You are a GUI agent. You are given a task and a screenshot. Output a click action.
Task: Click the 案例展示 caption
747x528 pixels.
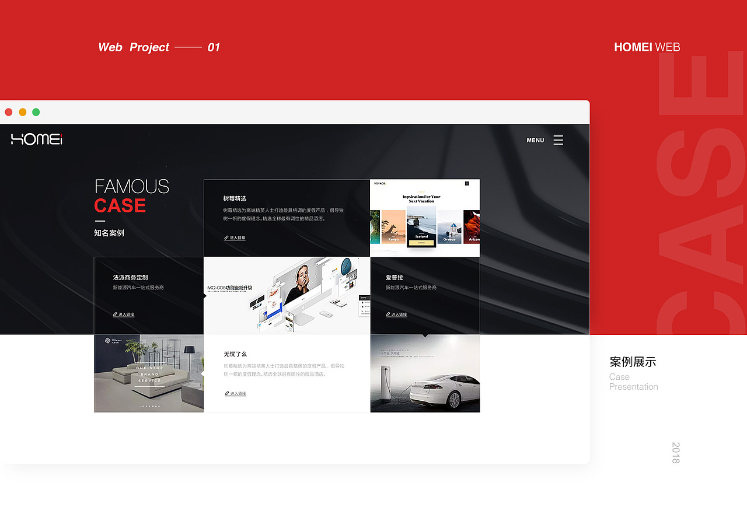pos(633,362)
